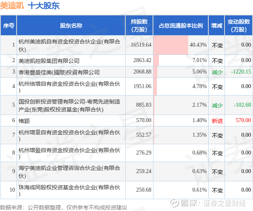Viewport: 253px width, 211px height.
Task: Click the 1951.06 holdings value
Action: (142, 86)
